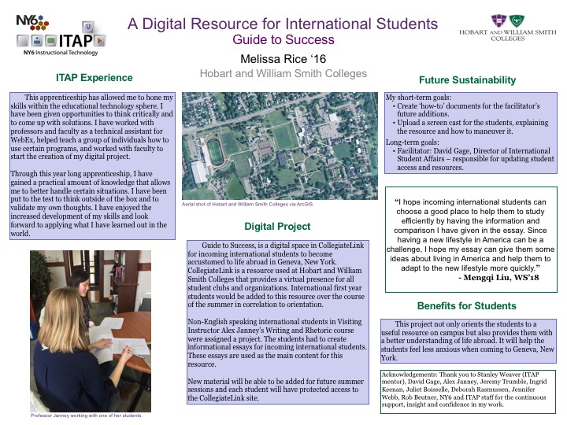
Task: Click the purple Hobart shield crest
Action: pyautogui.click(x=498, y=21)
